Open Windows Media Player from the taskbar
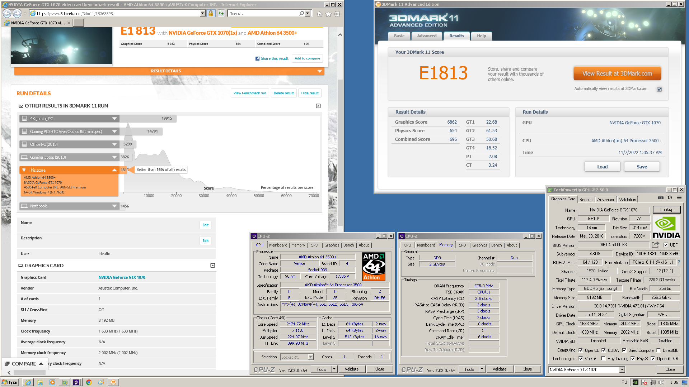The image size is (689, 387). pyautogui.click(x=52, y=382)
